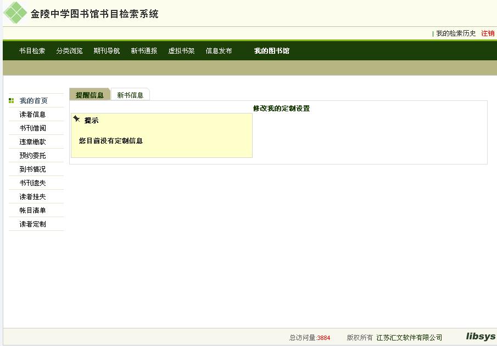The height and width of the screenshot is (346, 497).
Task: Switch to the 新书信息 tab
Action: [130, 95]
